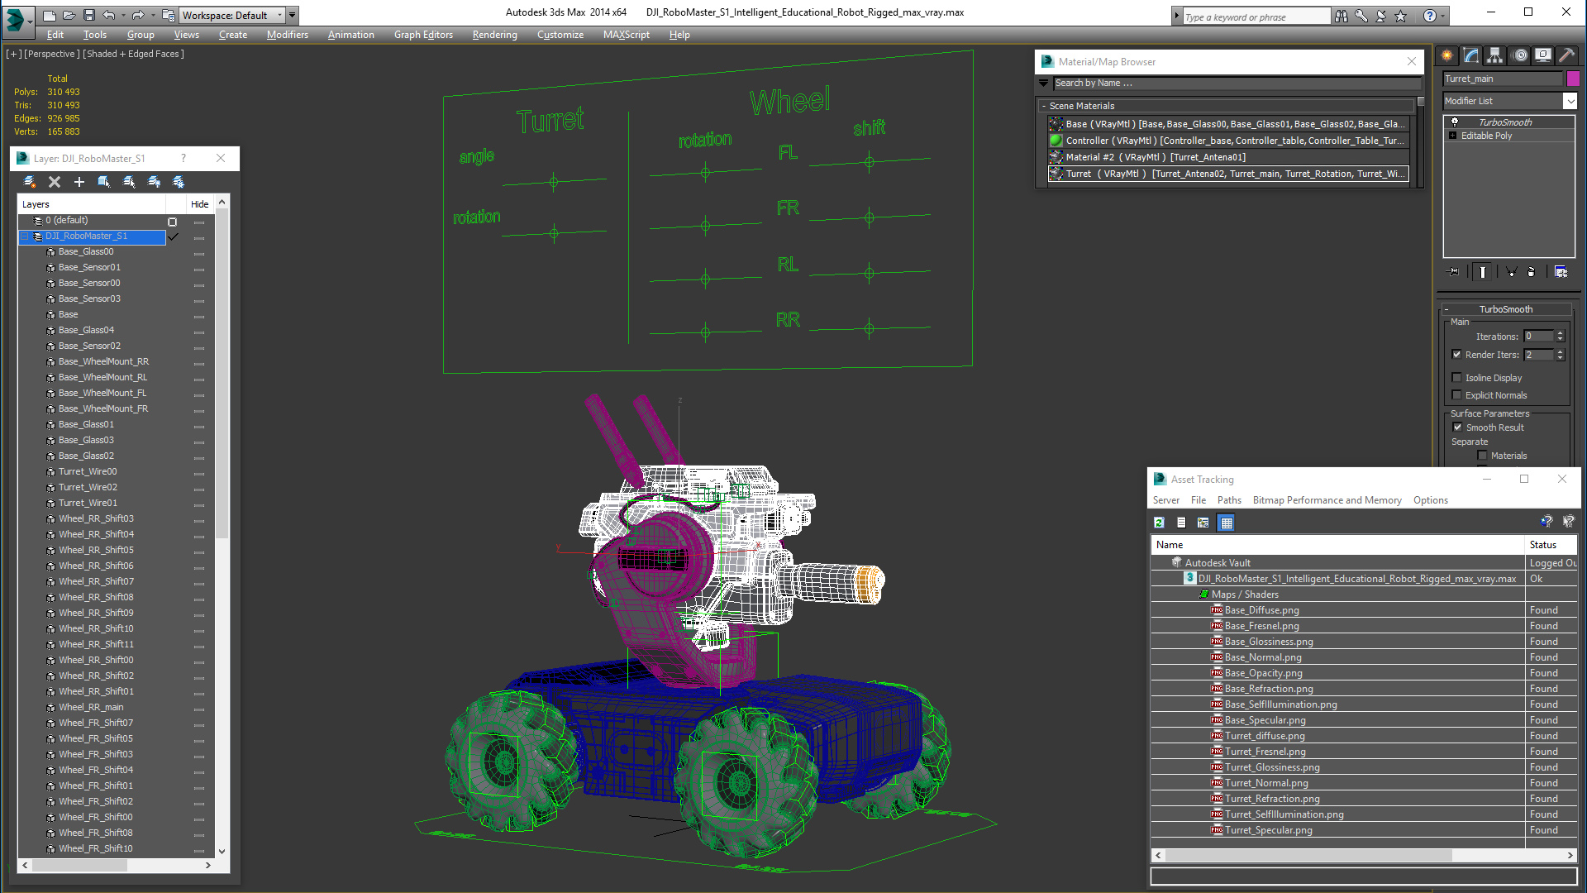Open the Create command panel tab
1587x893 pixels.
pos(1447,55)
